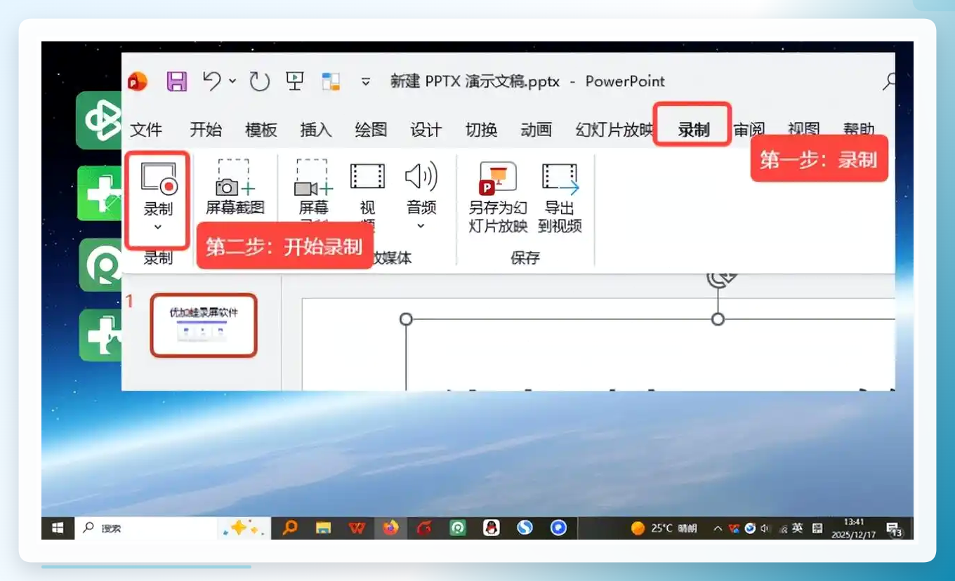Open the 绘图 tab
The width and height of the screenshot is (955, 581).
[371, 130]
